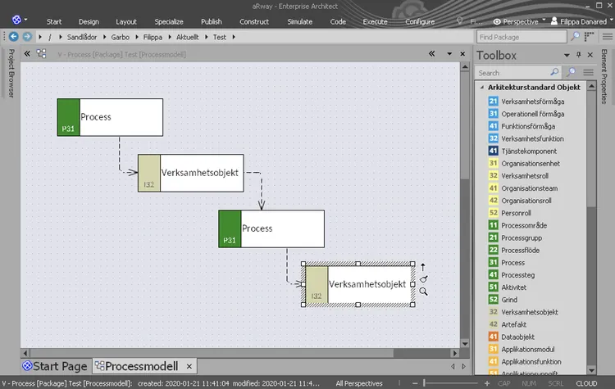Image resolution: width=615 pixels, height=389 pixels.
Task: Close the Processmodell diagram tab
Action: pyautogui.click(x=189, y=366)
